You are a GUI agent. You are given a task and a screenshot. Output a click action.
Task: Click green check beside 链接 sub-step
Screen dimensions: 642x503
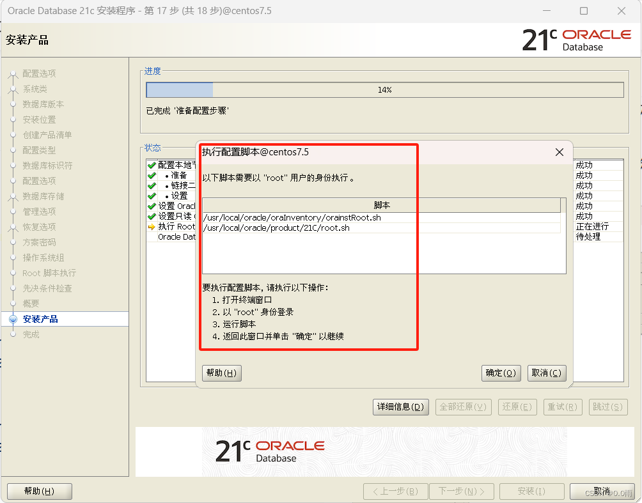(151, 185)
